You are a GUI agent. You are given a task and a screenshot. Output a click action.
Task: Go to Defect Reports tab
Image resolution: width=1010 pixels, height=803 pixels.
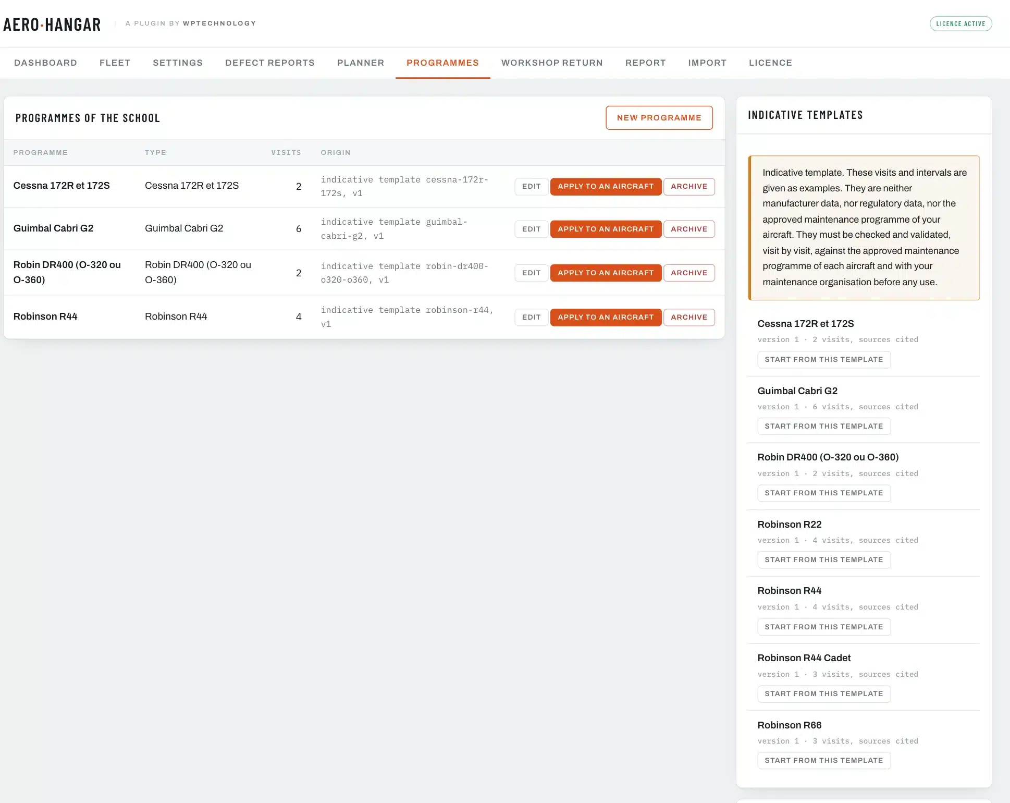click(x=270, y=63)
